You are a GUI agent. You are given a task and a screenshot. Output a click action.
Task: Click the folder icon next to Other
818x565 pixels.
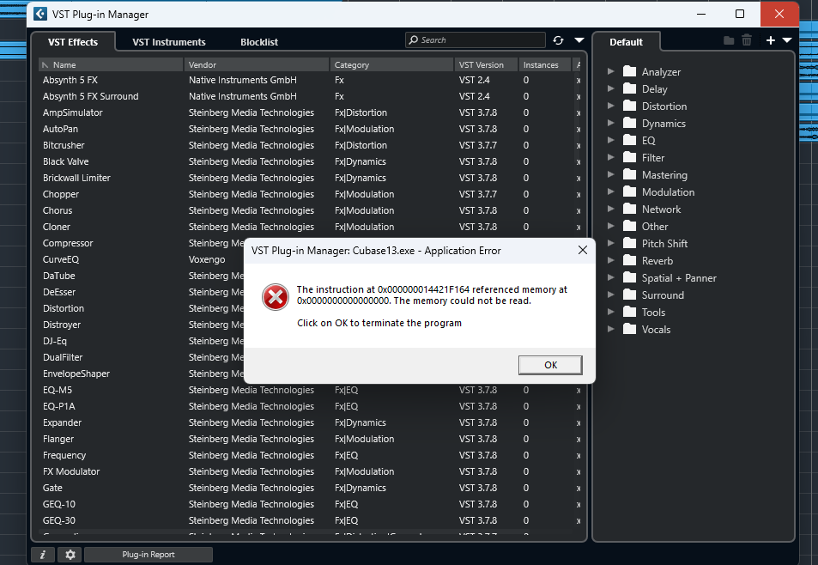point(630,227)
